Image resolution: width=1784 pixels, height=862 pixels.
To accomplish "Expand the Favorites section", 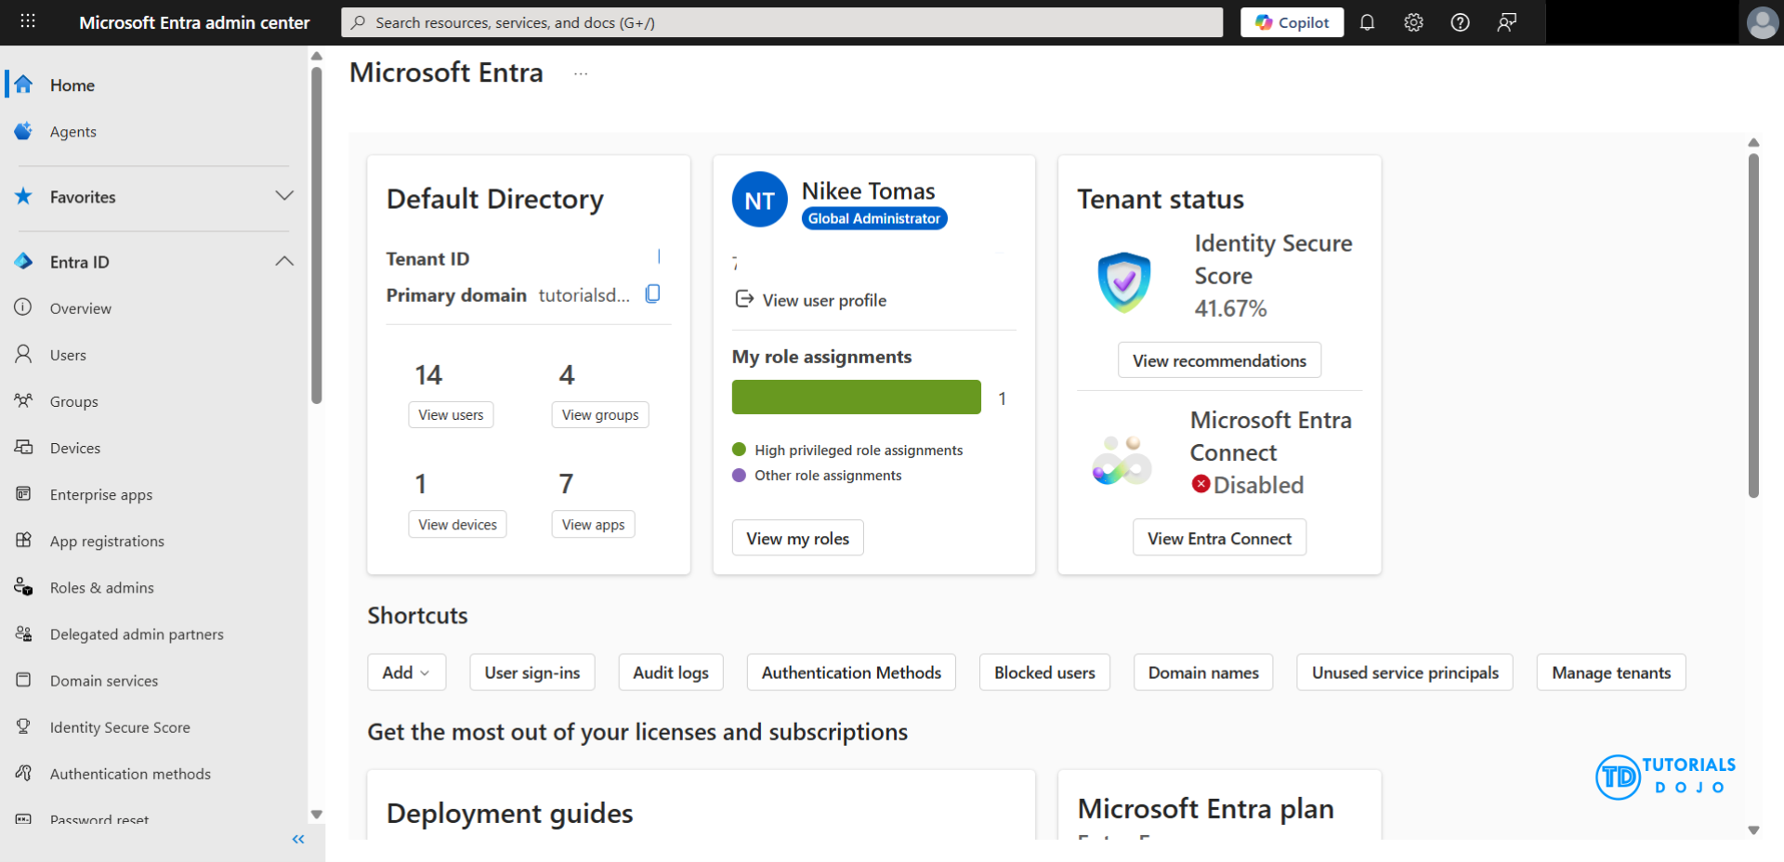I will click(284, 196).
